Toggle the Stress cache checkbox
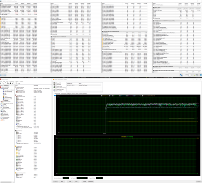 [x=56, y=86]
